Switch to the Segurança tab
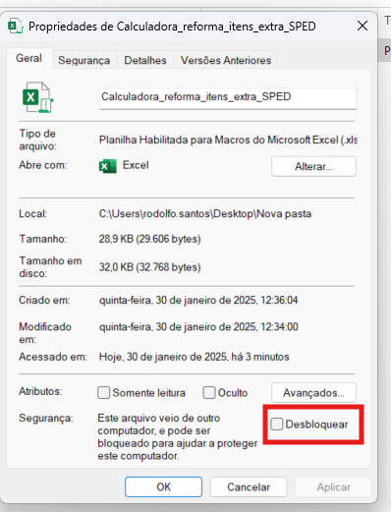391x512 pixels. pos(84,60)
